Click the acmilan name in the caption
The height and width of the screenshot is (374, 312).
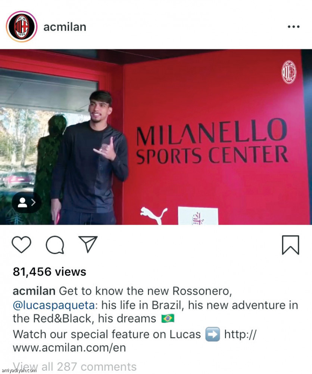pos(34,291)
